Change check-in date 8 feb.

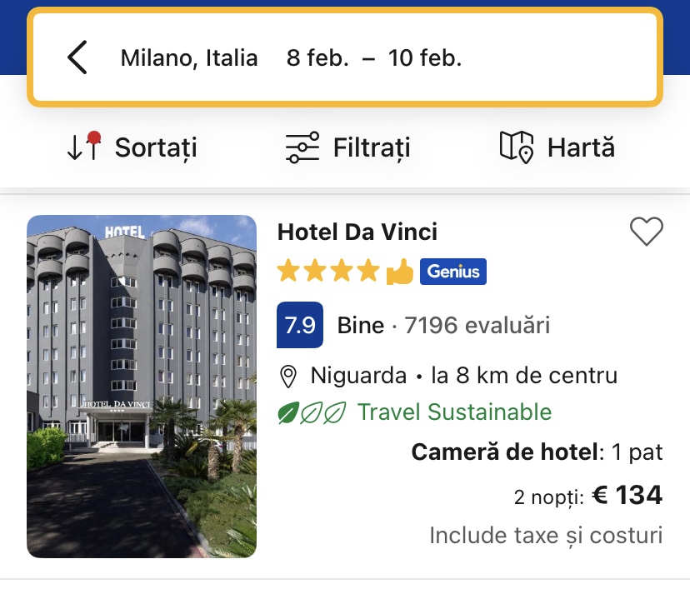click(x=317, y=57)
